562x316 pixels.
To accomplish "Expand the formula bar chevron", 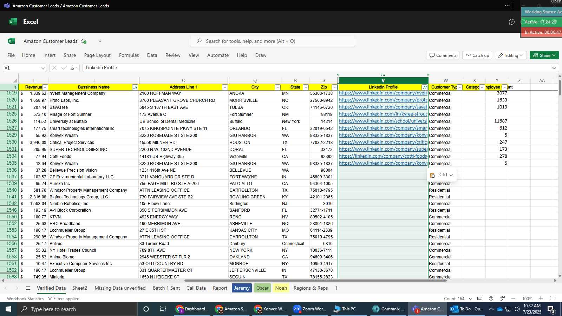I will pyautogui.click(x=554, y=68).
